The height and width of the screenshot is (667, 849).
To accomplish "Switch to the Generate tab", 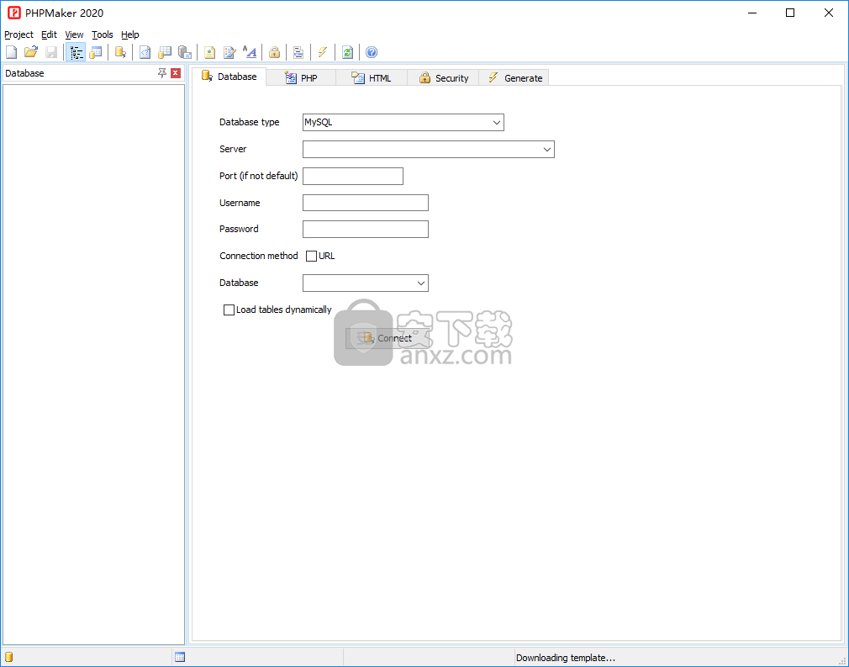I will 514,78.
